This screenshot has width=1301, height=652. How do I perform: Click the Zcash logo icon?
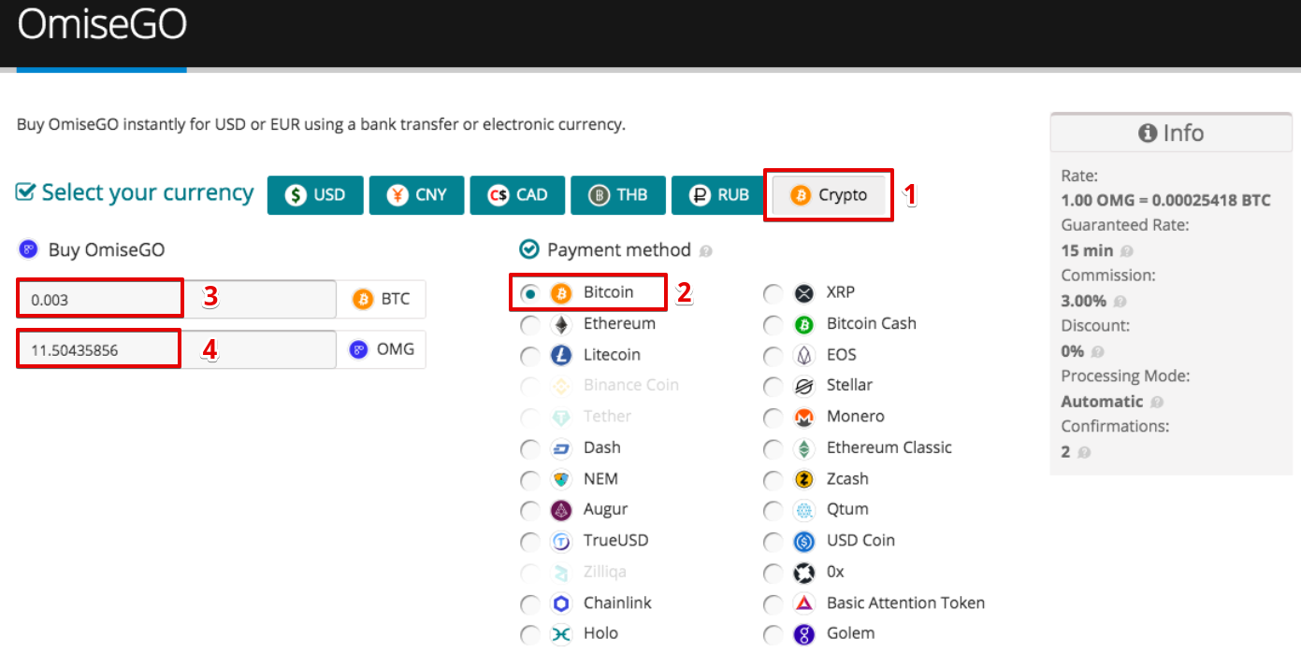coord(804,480)
